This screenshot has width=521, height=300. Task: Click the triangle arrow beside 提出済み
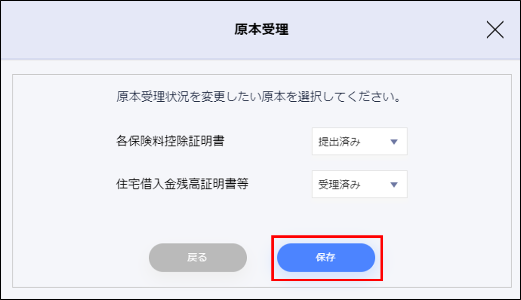pyautogui.click(x=394, y=142)
